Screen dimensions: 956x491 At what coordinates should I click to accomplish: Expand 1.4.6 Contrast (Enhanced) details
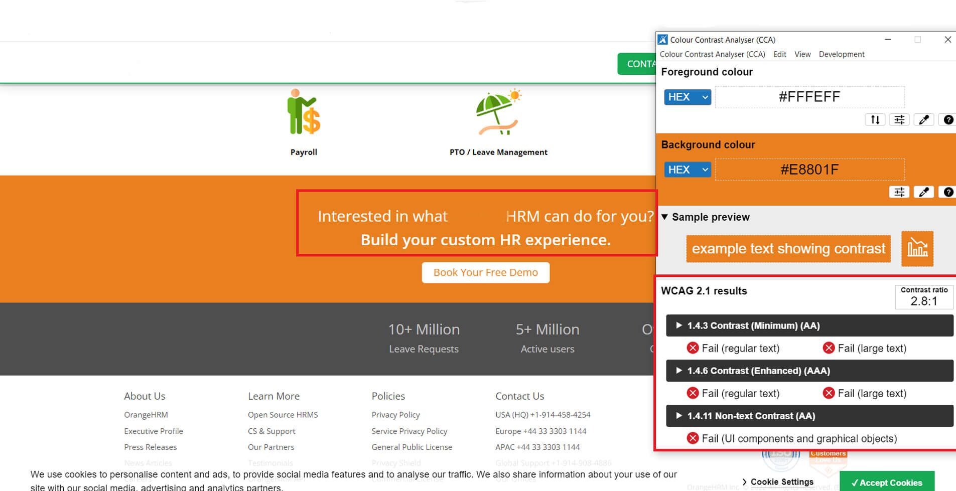pos(679,371)
